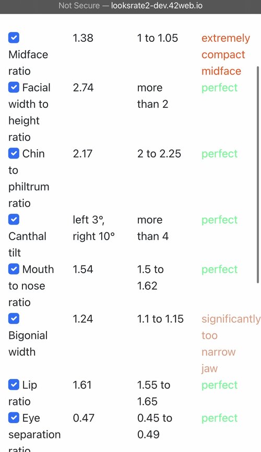261x452 pixels.
Task: Click the '1.1 to 1.15' ideal range
Action: pyautogui.click(x=160, y=319)
